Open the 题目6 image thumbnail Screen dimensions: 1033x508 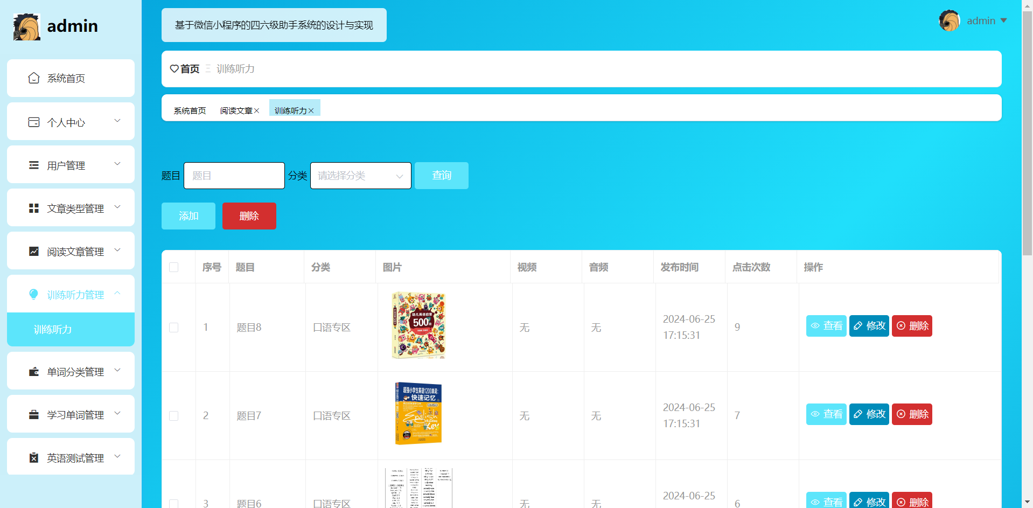click(418, 488)
